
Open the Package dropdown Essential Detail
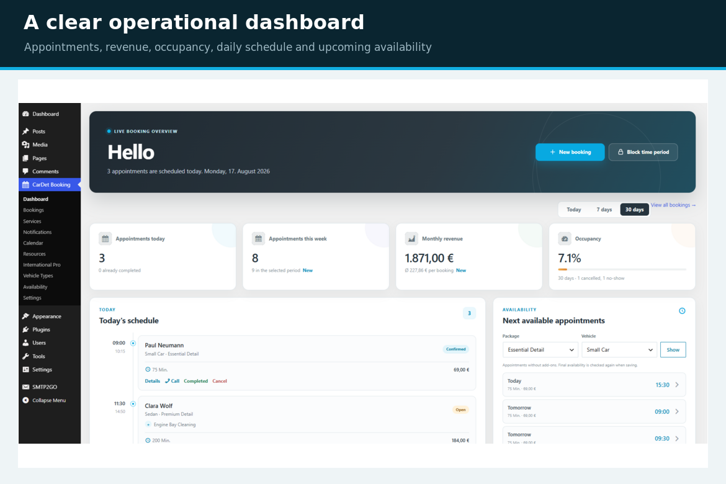click(x=540, y=350)
